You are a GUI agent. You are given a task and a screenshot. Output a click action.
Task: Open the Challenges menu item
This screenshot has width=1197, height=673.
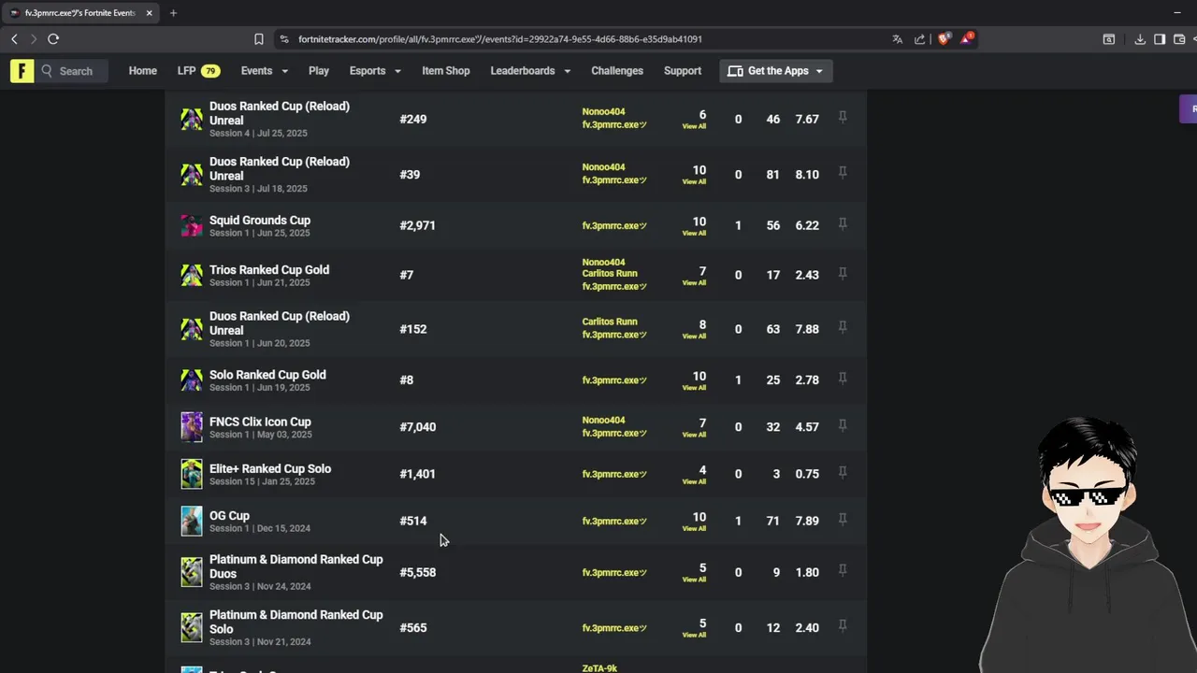617,71
